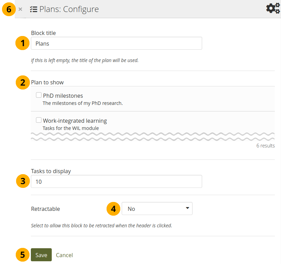This screenshot has width=281, height=264.
Task: Open the Retractable dropdown showing No
Action: tap(157, 208)
